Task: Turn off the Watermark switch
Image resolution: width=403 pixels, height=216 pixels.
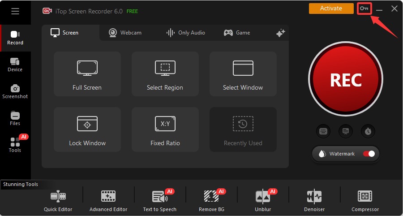Action: (369, 154)
